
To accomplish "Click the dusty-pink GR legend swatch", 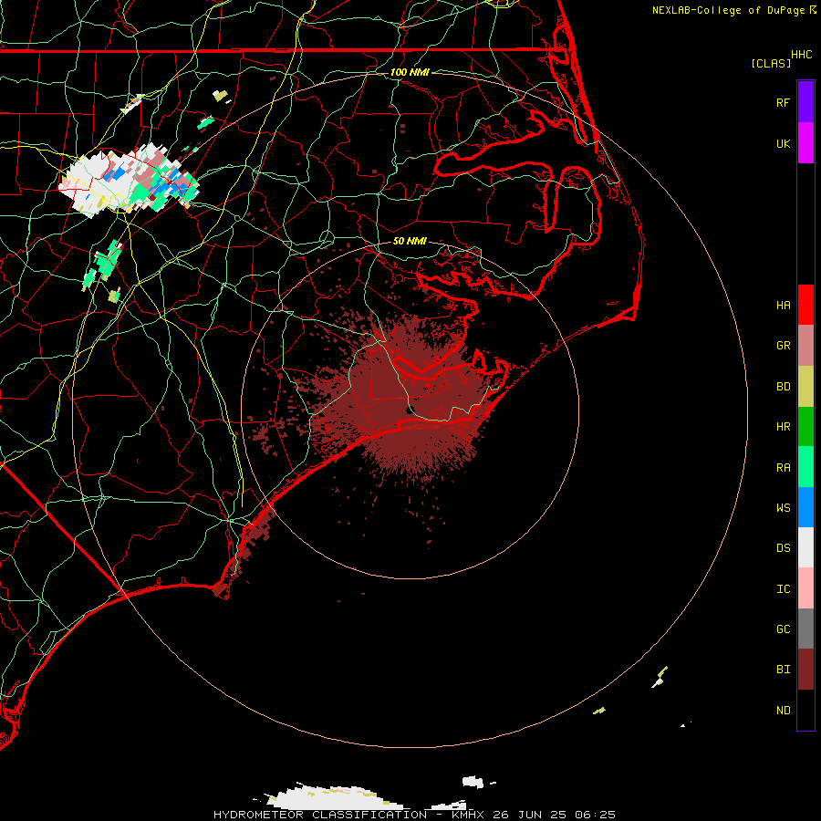I will [805, 346].
